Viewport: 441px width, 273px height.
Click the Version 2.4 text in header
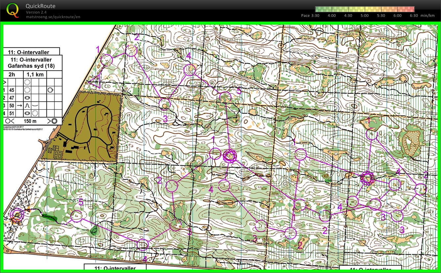tap(36, 12)
